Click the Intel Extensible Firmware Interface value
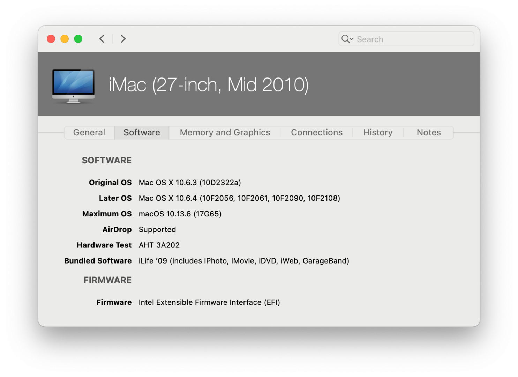518x377 pixels. [209, 302]
